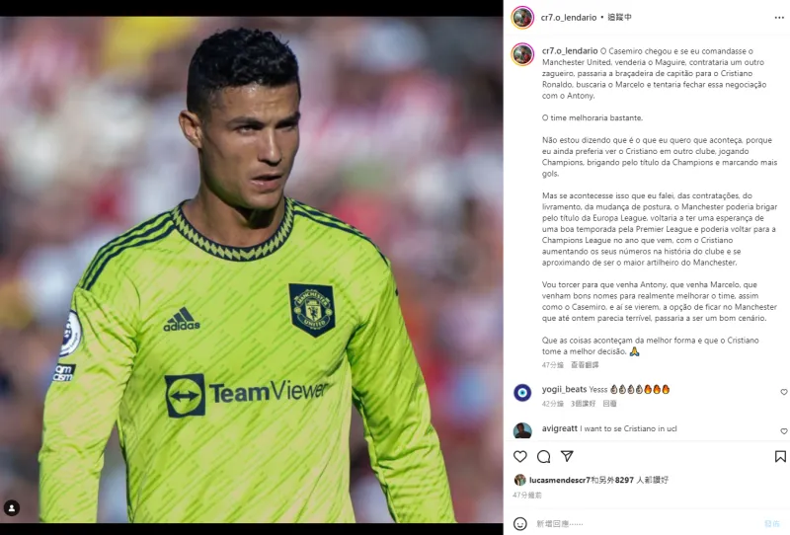
Task: View likes on yogii_beats' comment
Action: click(x=583, y=404)
